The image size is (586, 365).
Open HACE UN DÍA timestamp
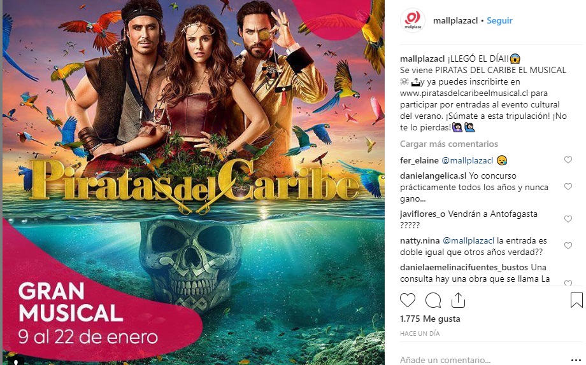420,333
